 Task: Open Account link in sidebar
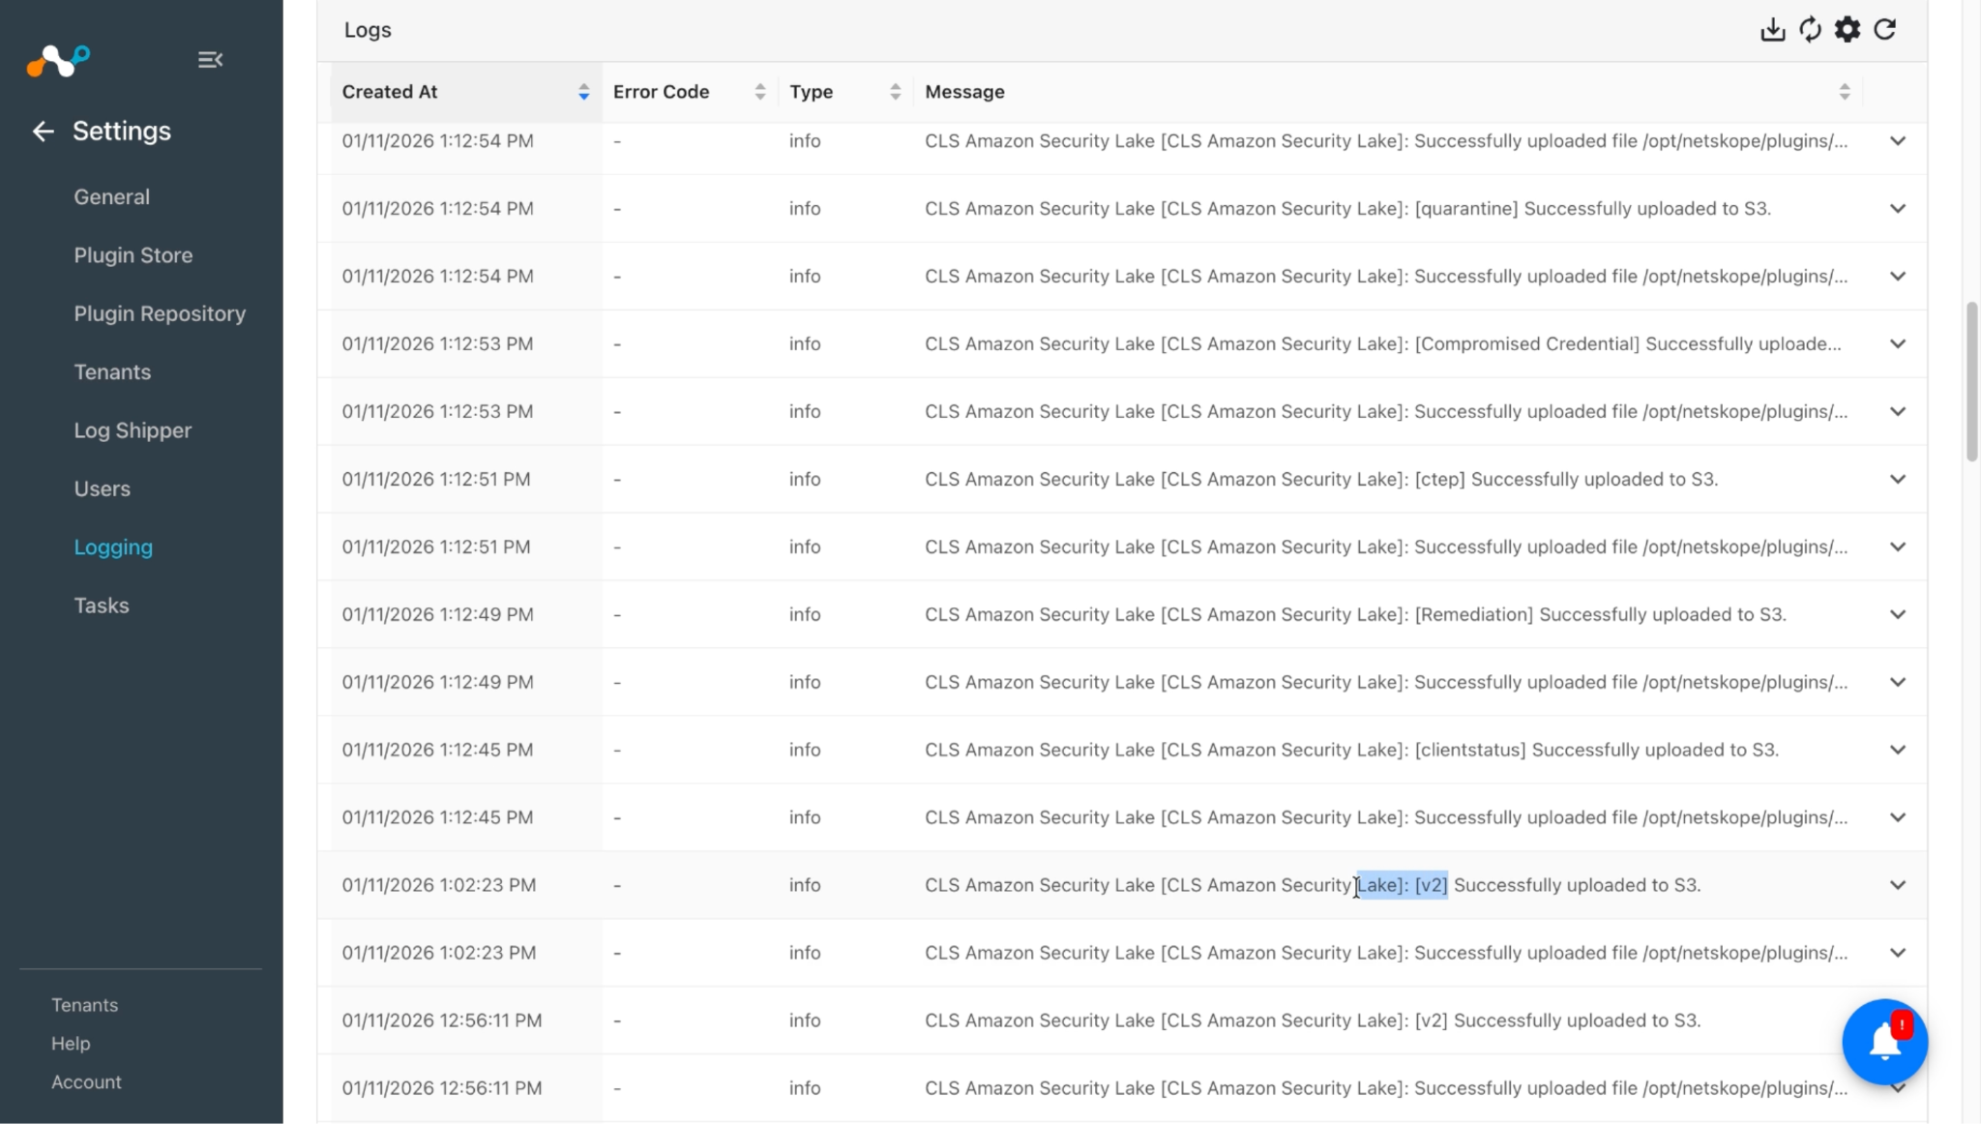(x=86, y=1082)
